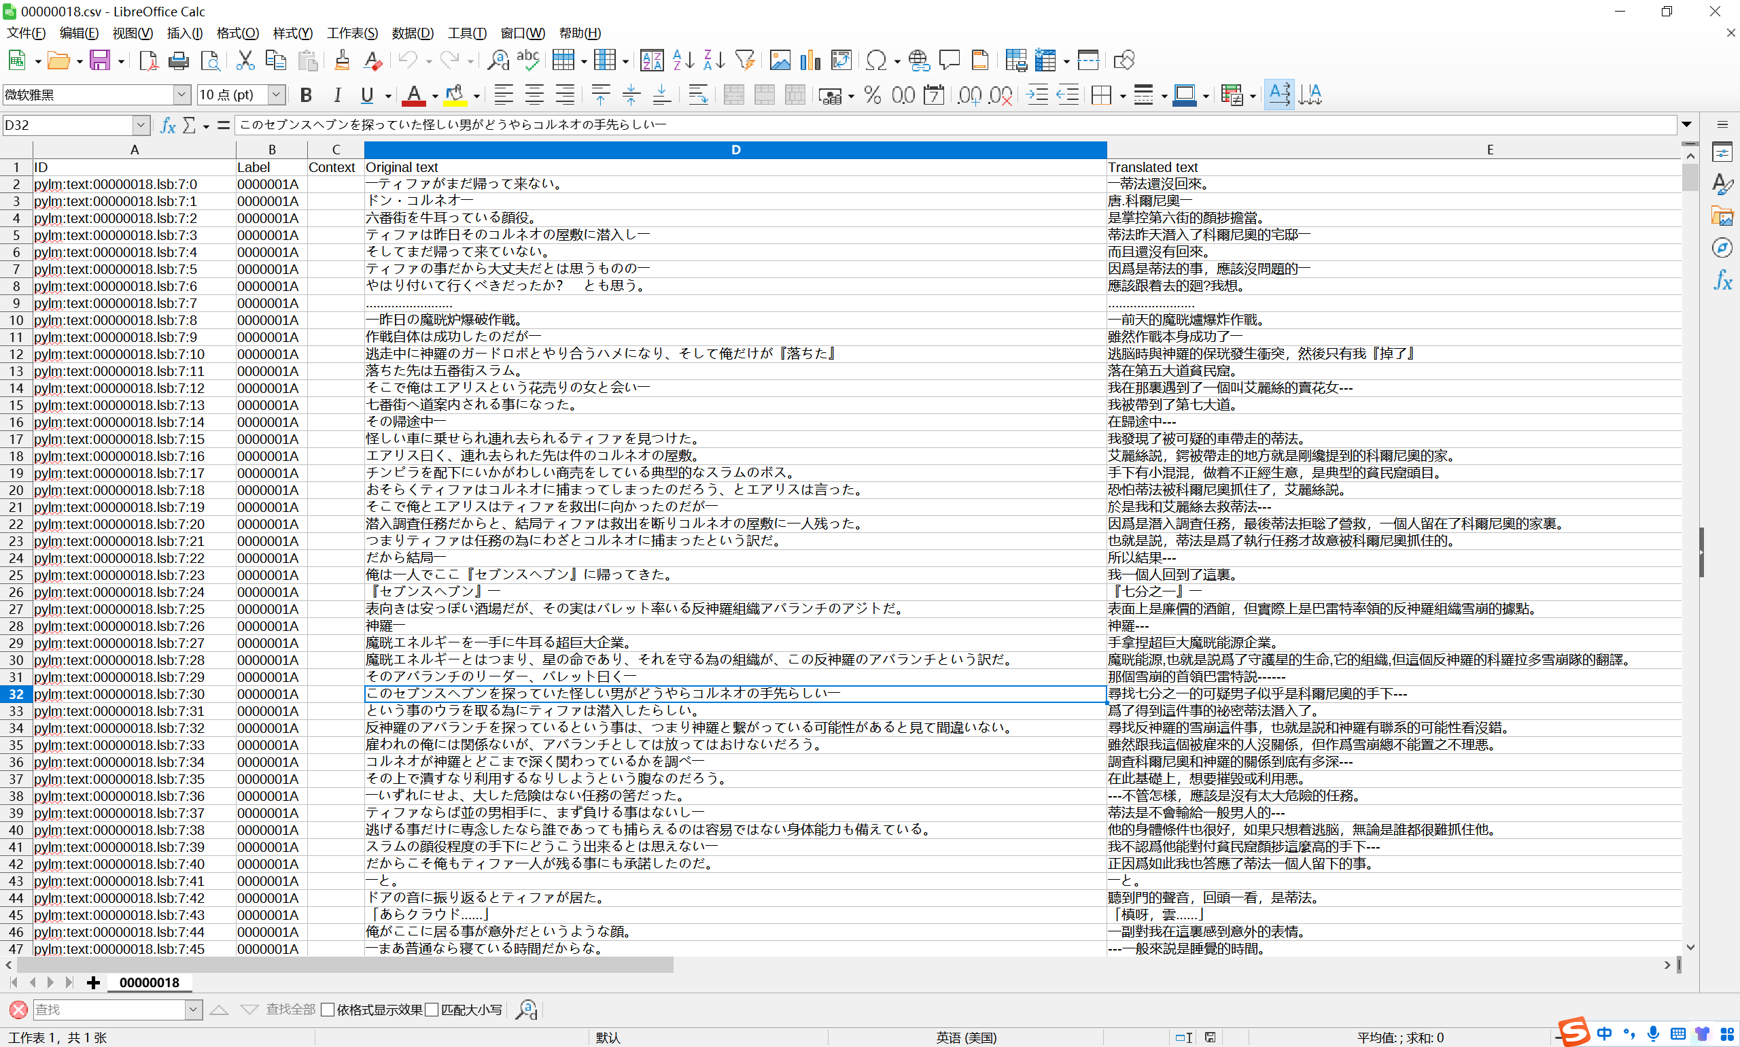Apply the current red font color swatch

point(415,94)
